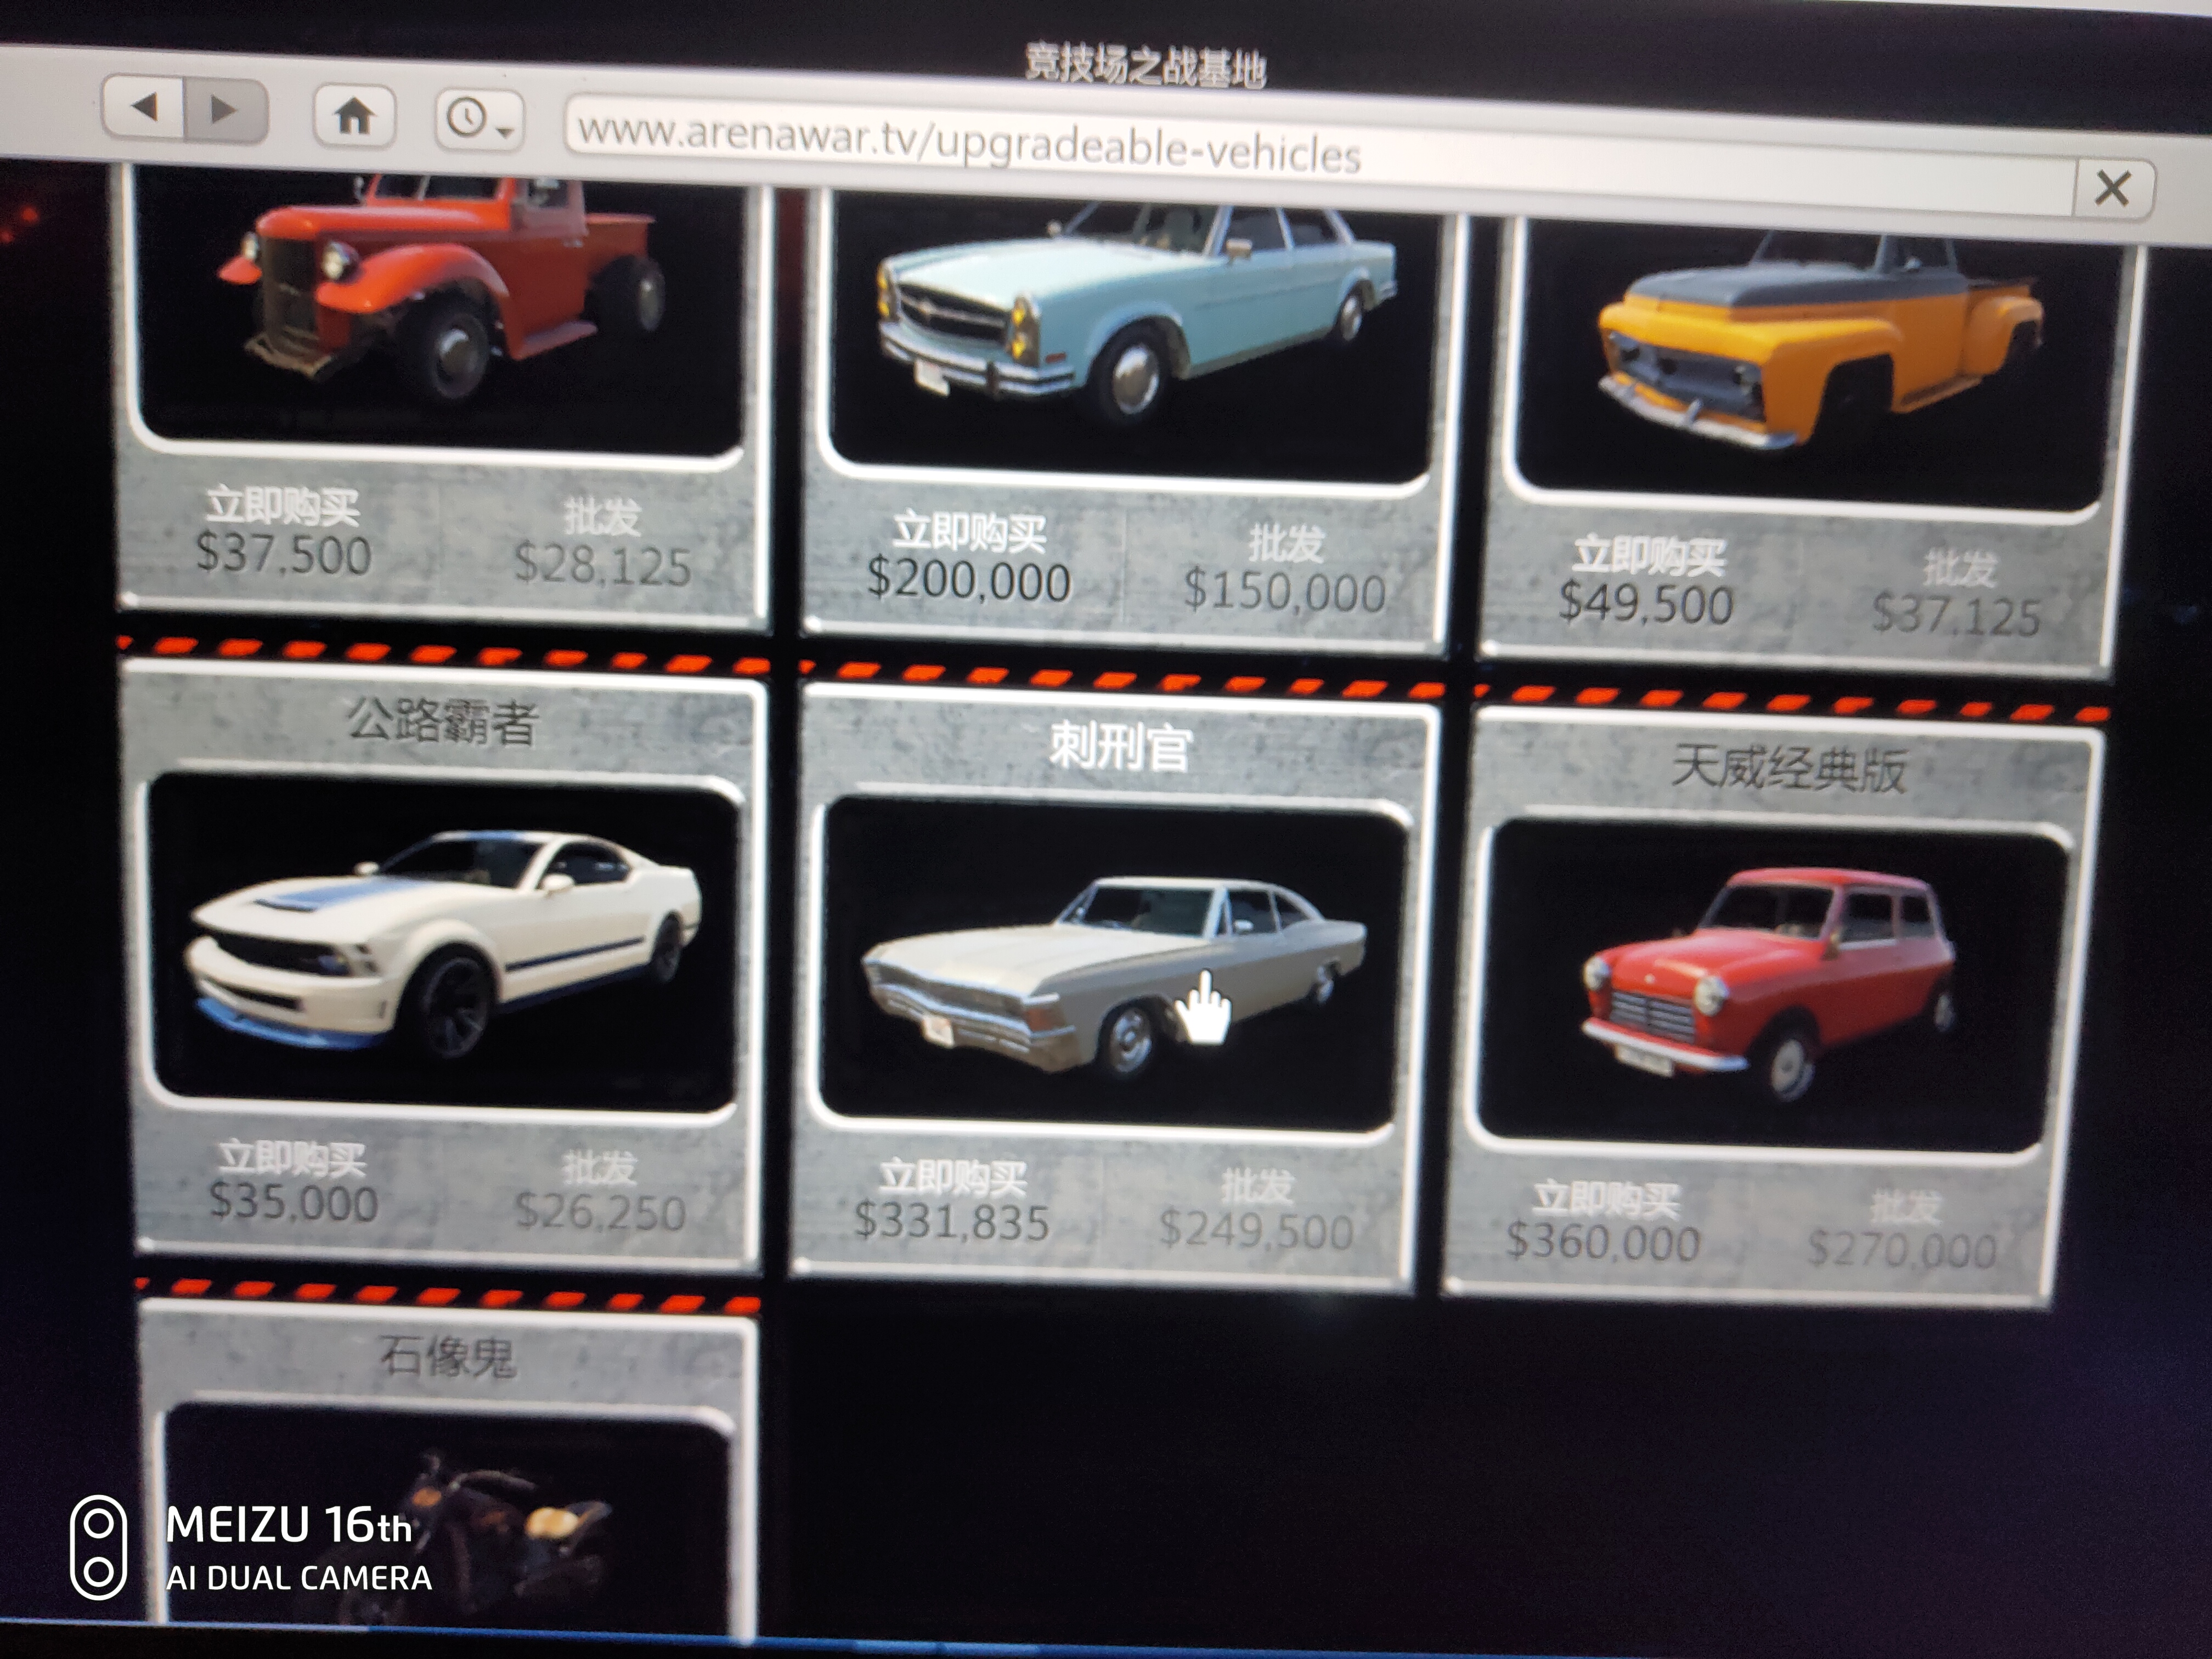The height and width of the screenshot is (1659, 2212).
Task: Click the 石像鬼 title text
Action: [448, 1357]
